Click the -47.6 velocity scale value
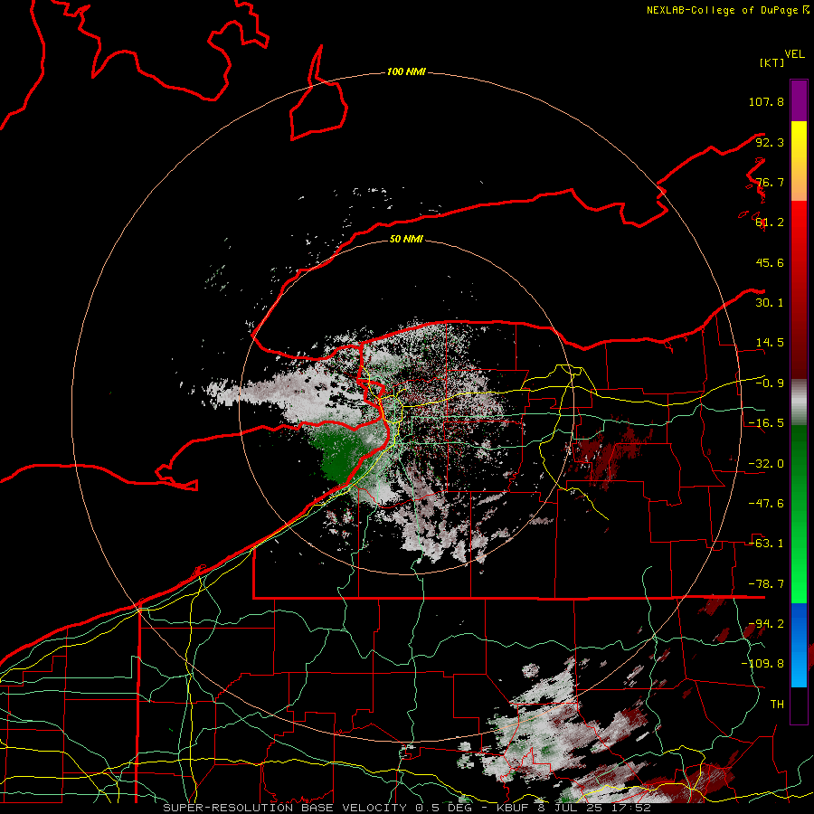The height and width of the screenshot is (814, 814). pyautogui.click(x=766, y=504)
